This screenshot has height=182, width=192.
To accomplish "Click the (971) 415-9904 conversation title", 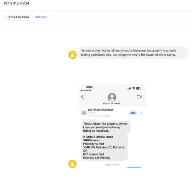I will pos(17,3).
